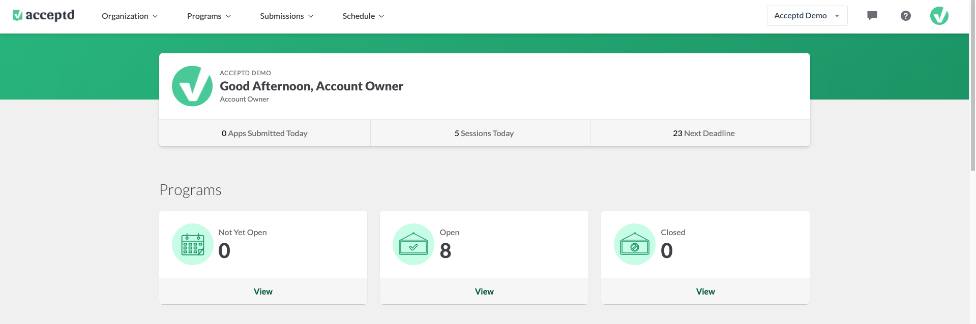View Closed programs
The height and width of the screenshot is (324, 976).
click(705, 291)
